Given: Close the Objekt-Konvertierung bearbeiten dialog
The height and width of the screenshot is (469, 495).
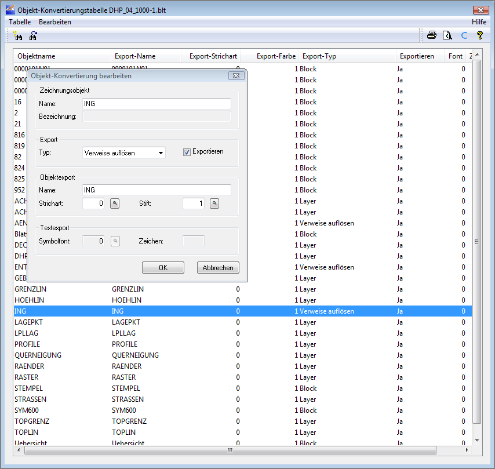Looking at the screenshot, I should (236, 76).
